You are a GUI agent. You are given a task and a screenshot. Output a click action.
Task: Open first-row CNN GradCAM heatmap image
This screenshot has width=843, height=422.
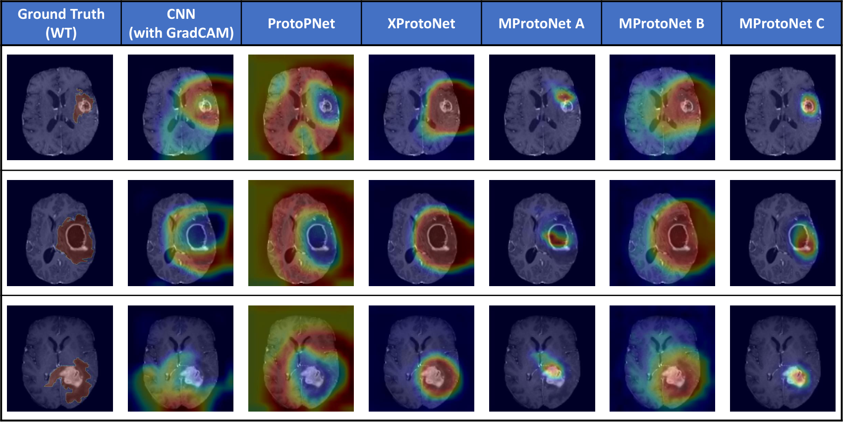tap(180, 107)
